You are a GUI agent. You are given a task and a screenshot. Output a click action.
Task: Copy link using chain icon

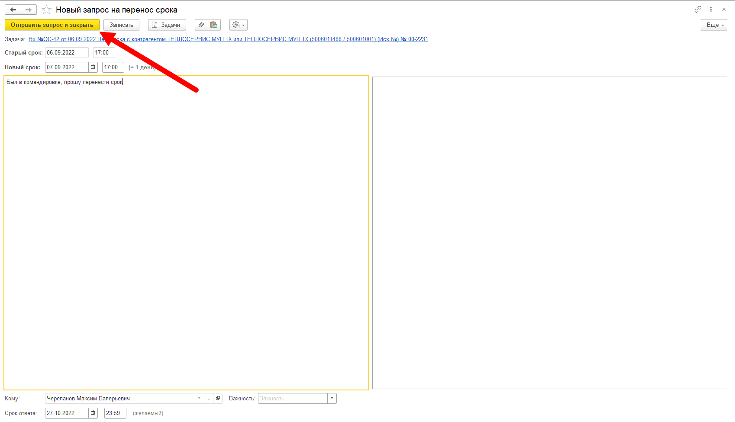pyautogui.click(x=698, y=9)
